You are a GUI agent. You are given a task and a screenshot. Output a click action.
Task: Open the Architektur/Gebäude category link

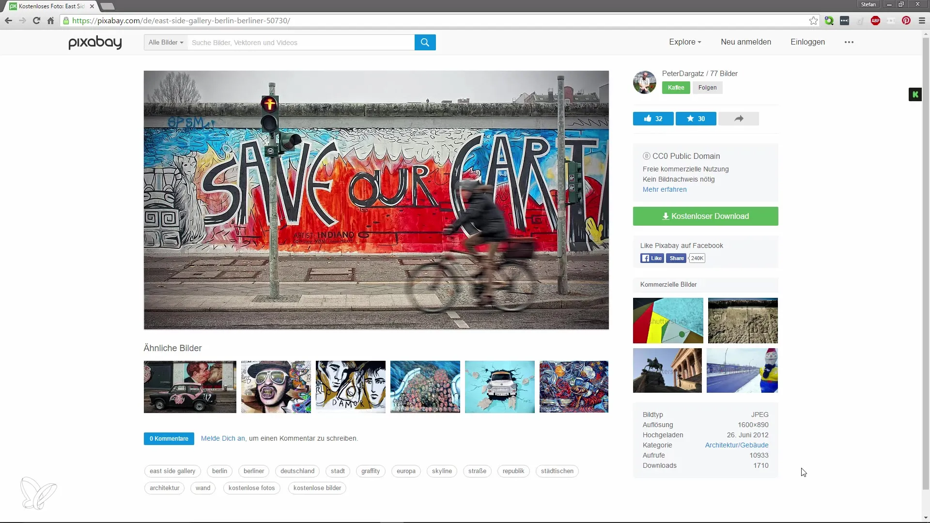pos(736,445)
